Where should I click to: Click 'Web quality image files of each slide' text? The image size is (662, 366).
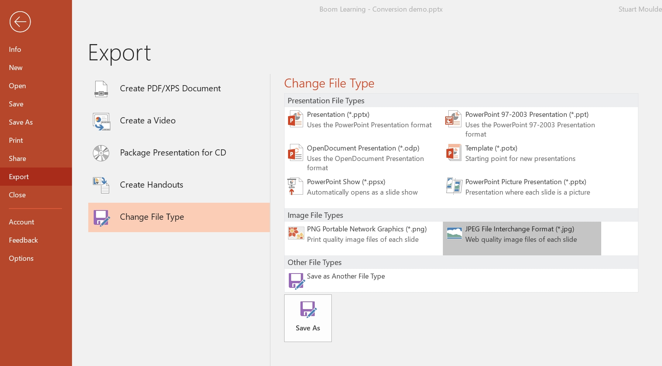521,239
